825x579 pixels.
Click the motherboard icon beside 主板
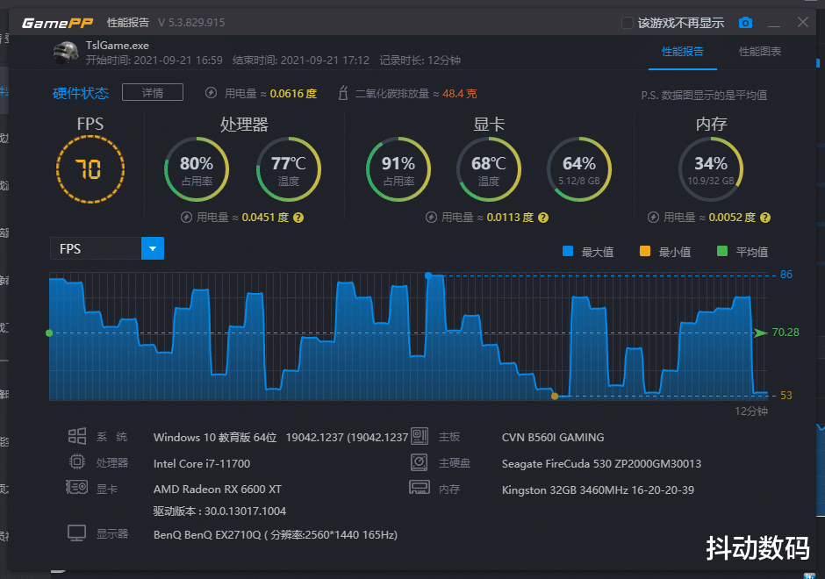pyautogui.click(x=420, y=436)
